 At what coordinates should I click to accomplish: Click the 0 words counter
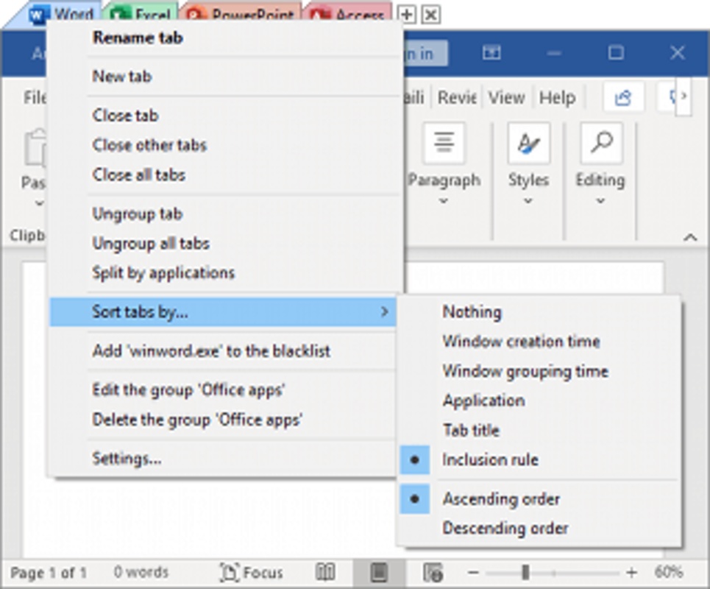click(x=141, y=572)
